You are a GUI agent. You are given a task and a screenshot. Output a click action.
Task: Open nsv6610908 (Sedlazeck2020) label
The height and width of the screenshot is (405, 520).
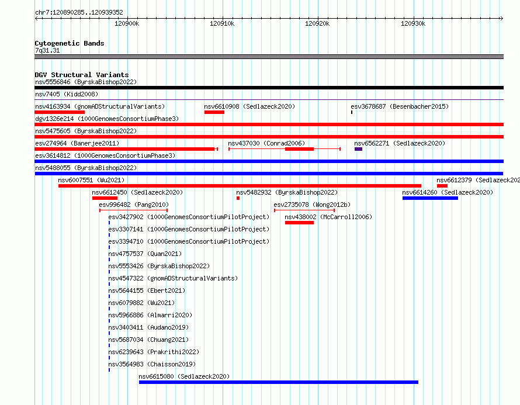click(x=249, y=106)
